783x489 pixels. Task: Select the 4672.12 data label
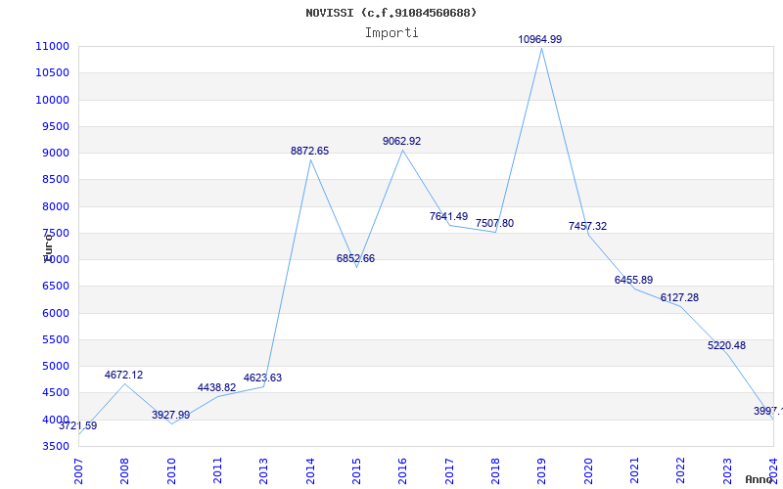(x=123, y=376)
